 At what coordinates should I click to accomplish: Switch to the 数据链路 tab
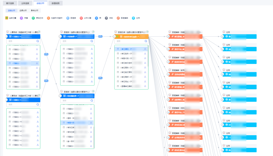55,3
